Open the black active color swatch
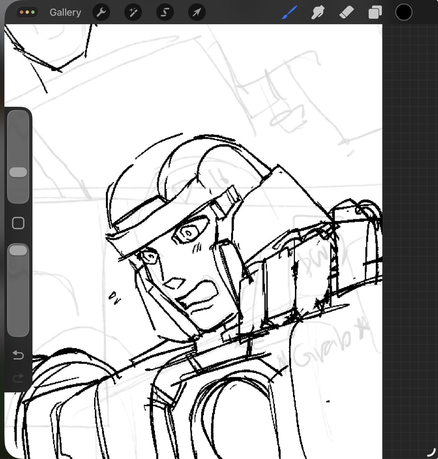The image size is (438, 459). (404, 12)
